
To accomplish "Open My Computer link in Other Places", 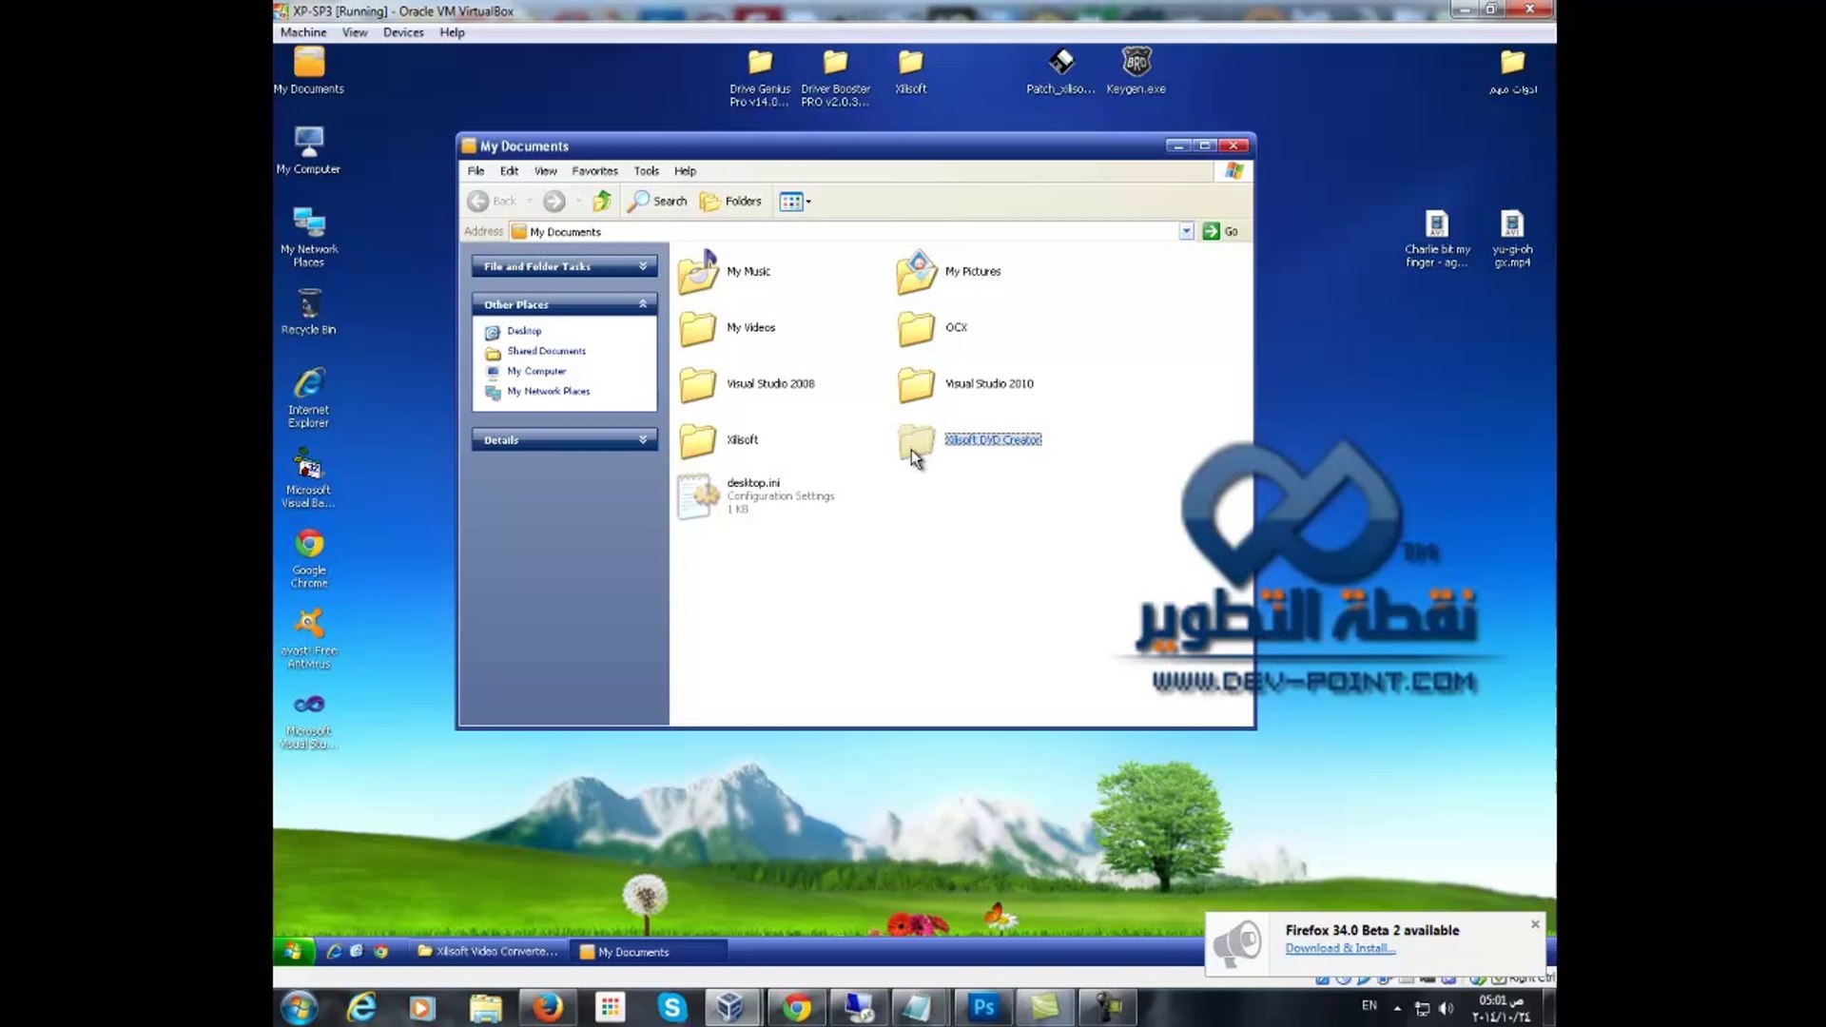I will pos(536,372).
